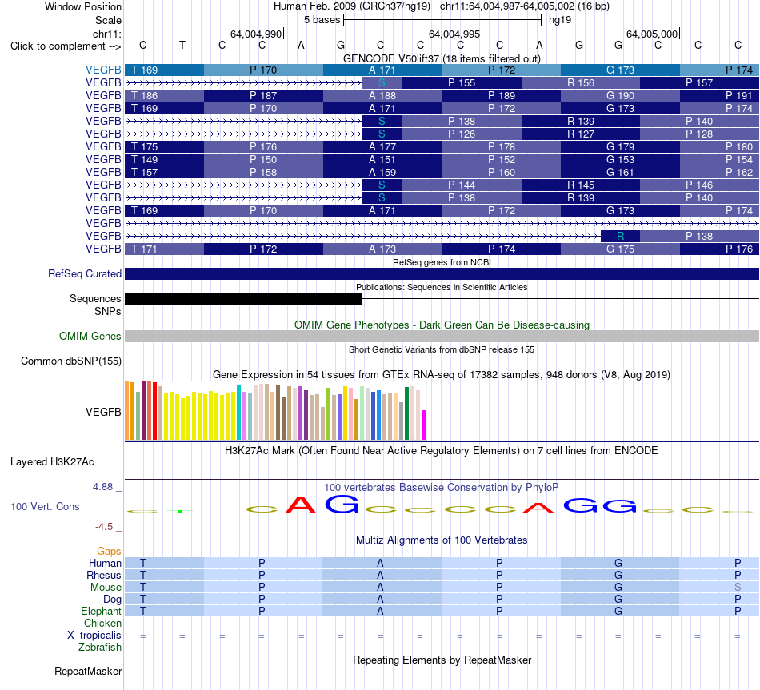Click the 'RefSeq Curated' track label

pos(84,273)
